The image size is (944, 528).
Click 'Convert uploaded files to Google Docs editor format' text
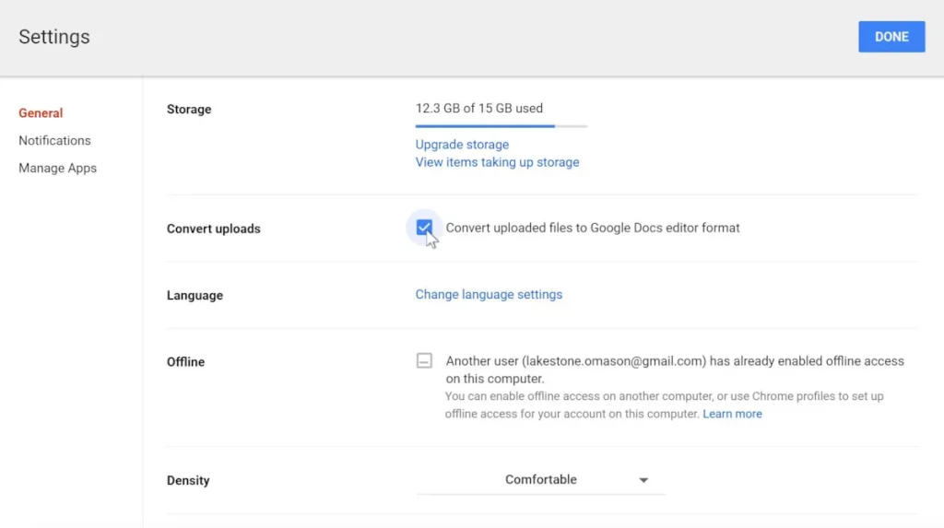[593, 228]
